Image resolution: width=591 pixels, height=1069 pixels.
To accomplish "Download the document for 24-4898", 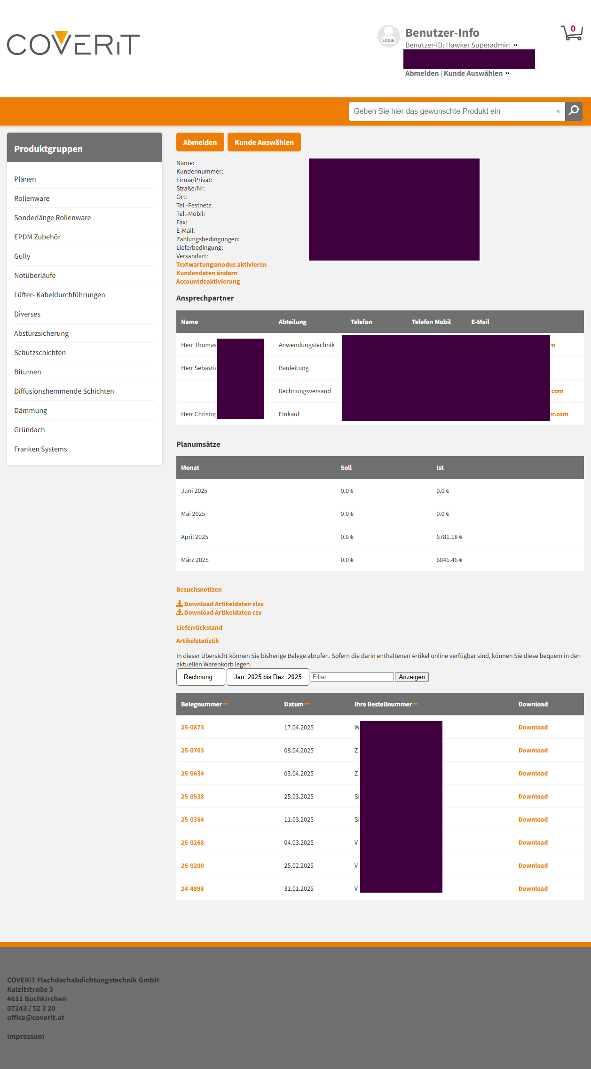I will pos(533,889).
